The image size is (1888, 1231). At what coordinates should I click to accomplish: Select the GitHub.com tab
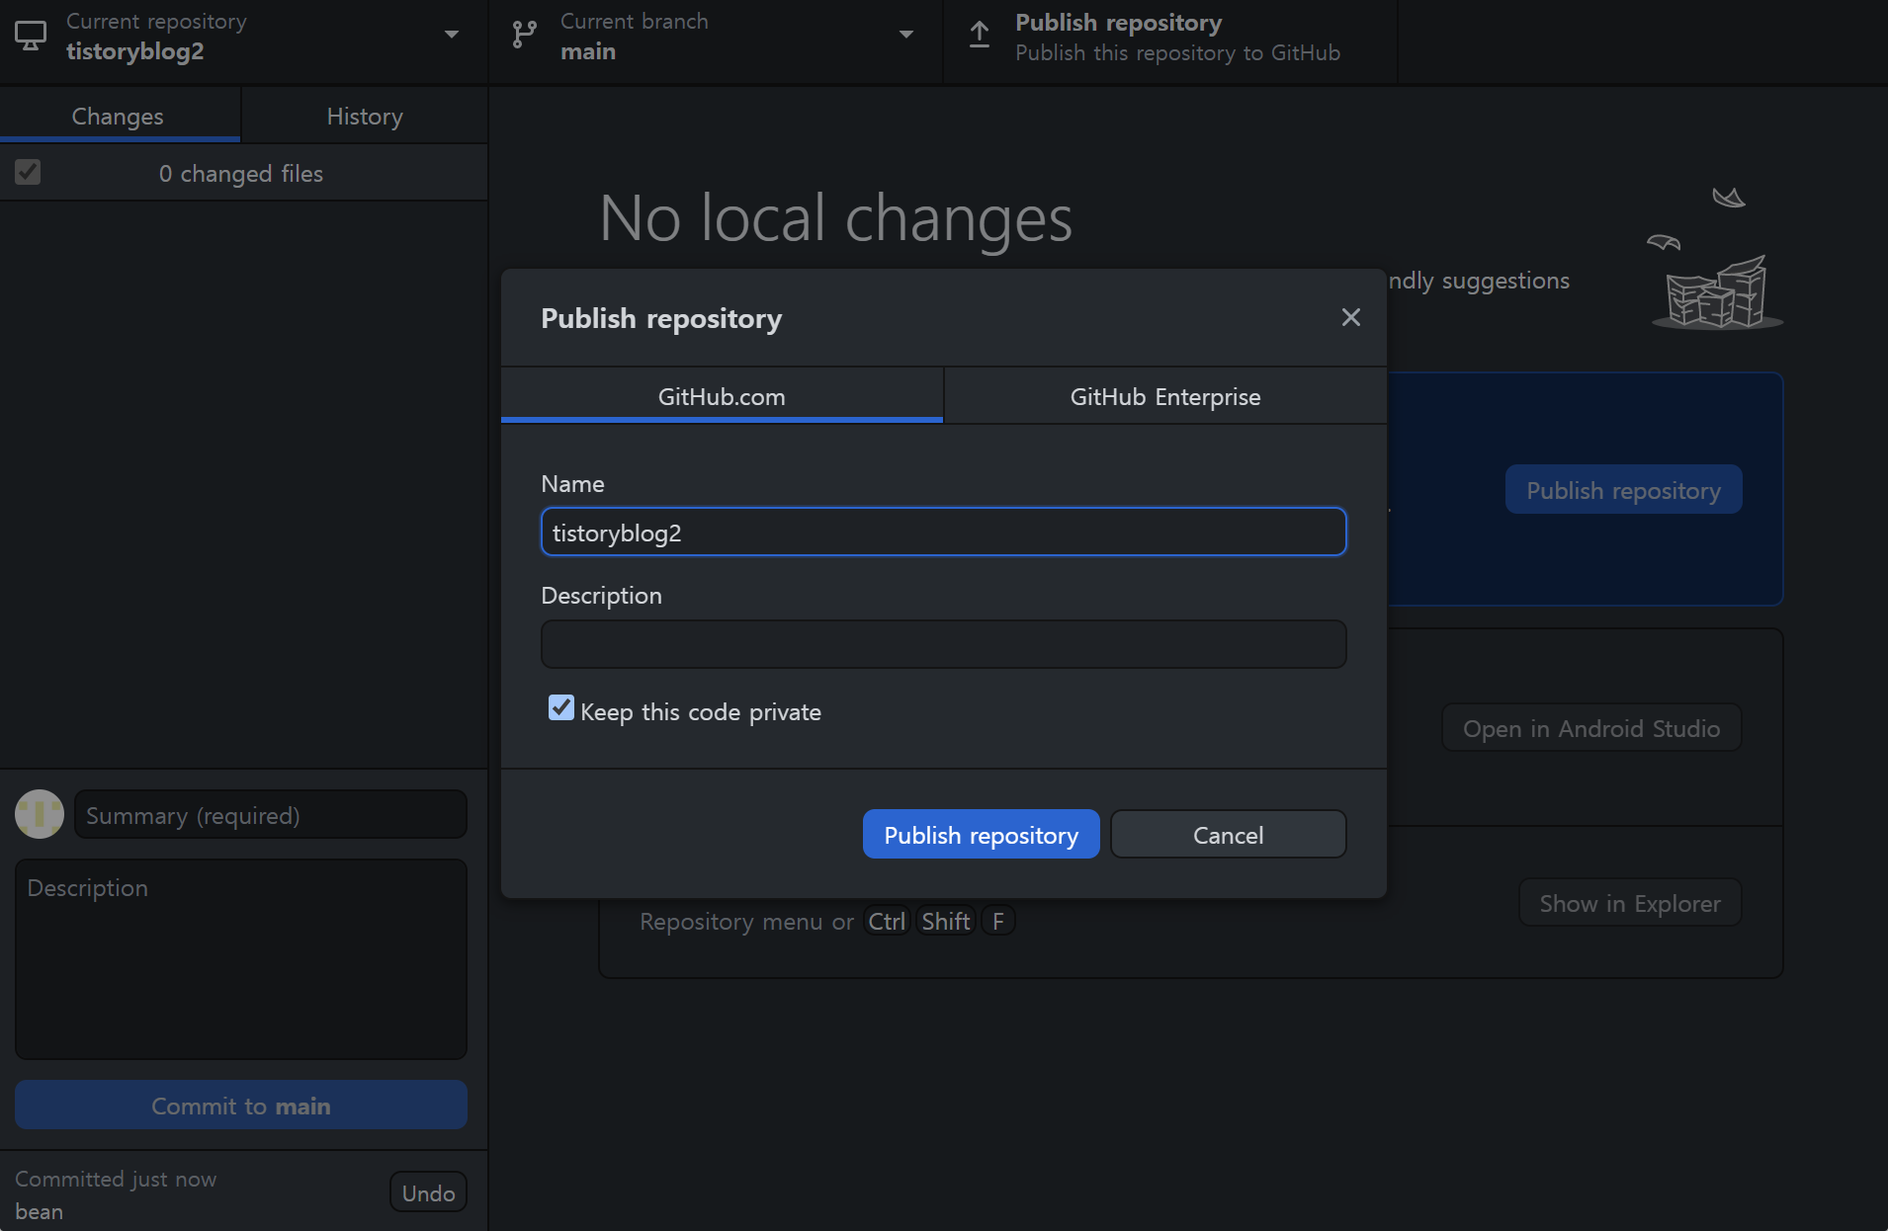[x=722, y=396]
